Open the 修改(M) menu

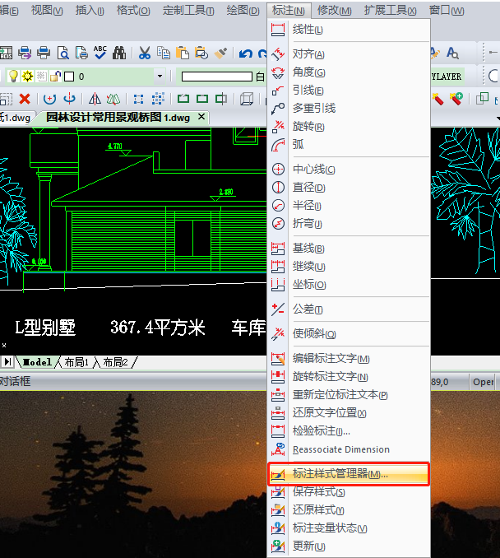(334, 11)
